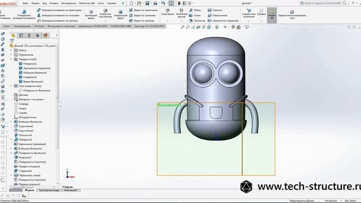Viewport: 361px width, 203px height.
Task: Select Придать толщину1 feature
Action: pyautogui.click(x=27, y=166)
